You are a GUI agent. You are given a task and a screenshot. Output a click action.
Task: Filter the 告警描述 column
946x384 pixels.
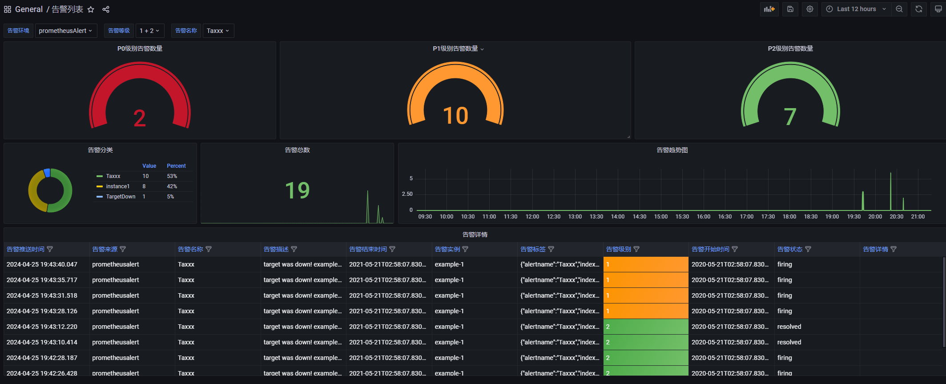pos(294,249)
